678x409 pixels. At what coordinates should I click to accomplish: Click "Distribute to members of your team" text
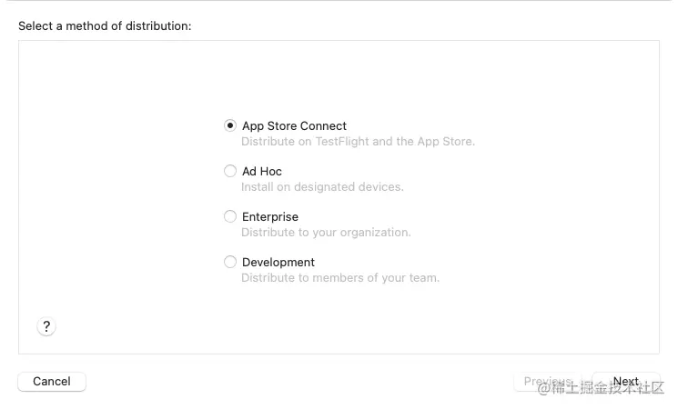coord(340,278)
